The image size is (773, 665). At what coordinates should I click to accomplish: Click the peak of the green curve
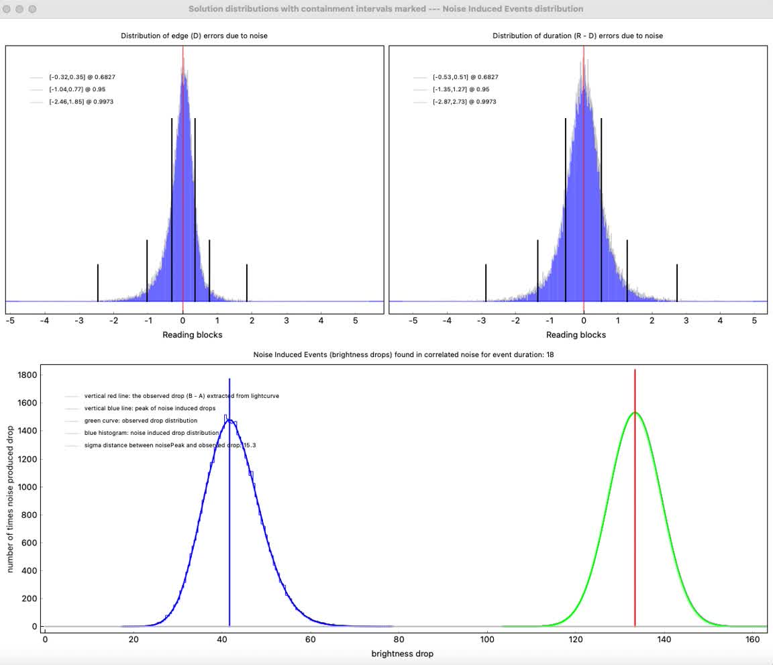point(635,413)
